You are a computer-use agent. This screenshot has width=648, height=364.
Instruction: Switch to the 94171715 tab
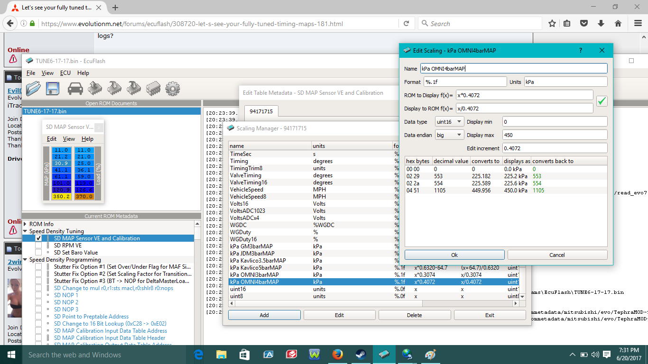(x=261, y=111)
